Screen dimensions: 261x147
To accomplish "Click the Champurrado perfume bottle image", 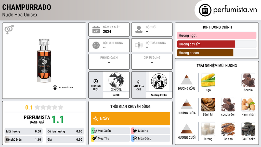I will coord(44,61).
